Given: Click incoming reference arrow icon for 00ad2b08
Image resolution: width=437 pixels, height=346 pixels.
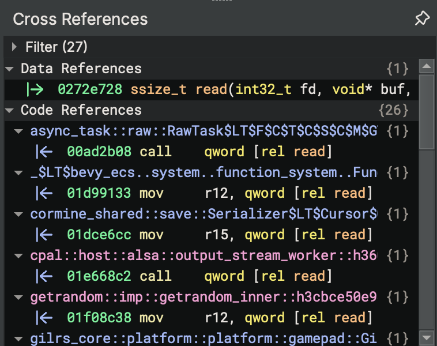Looking at the screenshot, I should tap(44, 152).
